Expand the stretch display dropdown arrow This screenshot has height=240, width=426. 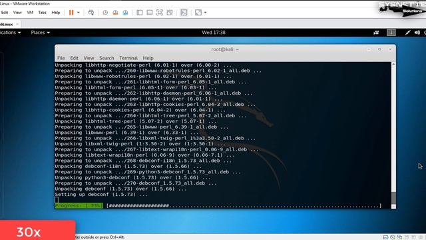pos(205,13)
